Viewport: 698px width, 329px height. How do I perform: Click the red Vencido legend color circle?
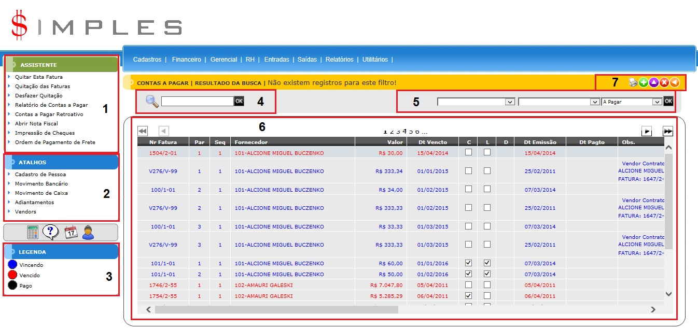coord(13,275)
